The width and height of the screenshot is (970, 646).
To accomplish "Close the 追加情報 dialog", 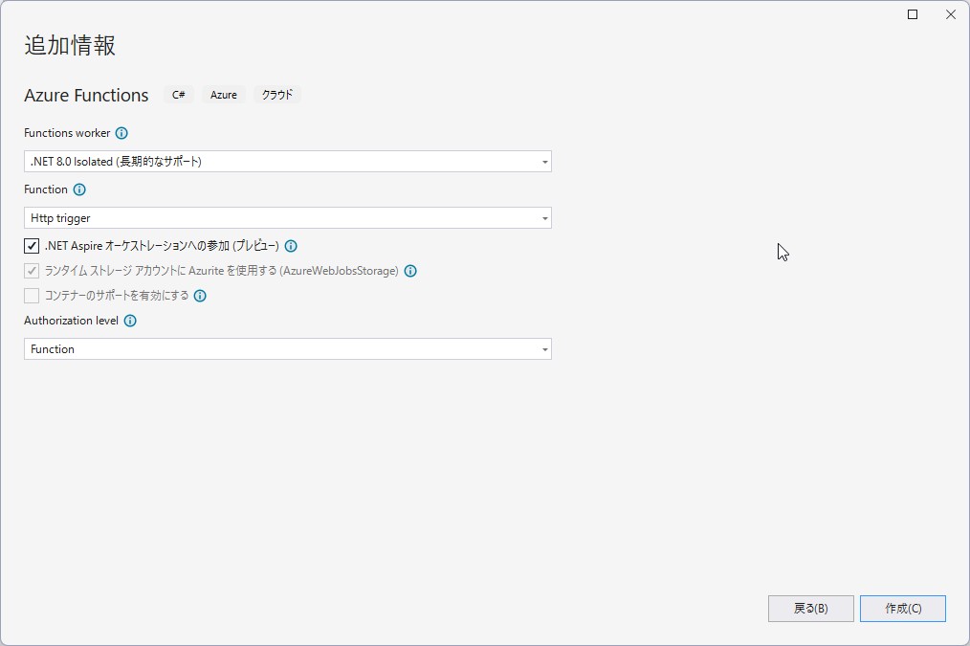I will point(951,14).
